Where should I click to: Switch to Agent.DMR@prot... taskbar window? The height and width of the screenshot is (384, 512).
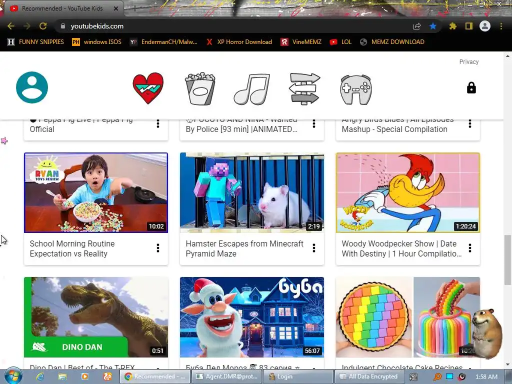[x=226, y=376]
